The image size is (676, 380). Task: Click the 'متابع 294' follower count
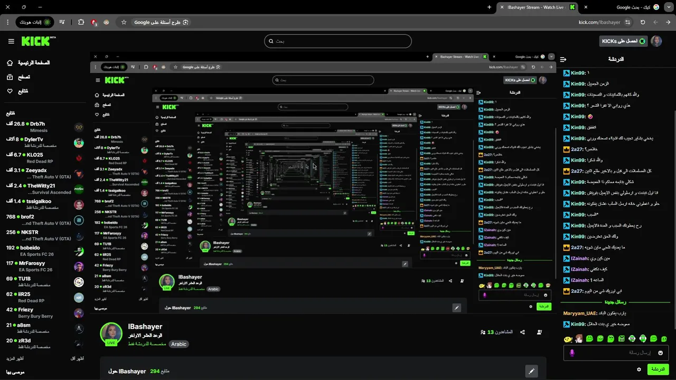click(x=159, y=371)
